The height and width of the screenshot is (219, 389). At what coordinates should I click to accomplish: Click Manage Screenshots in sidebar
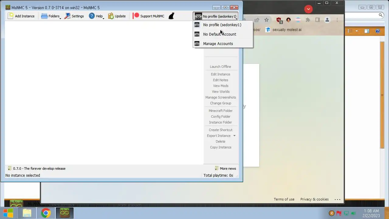(220, 97)
